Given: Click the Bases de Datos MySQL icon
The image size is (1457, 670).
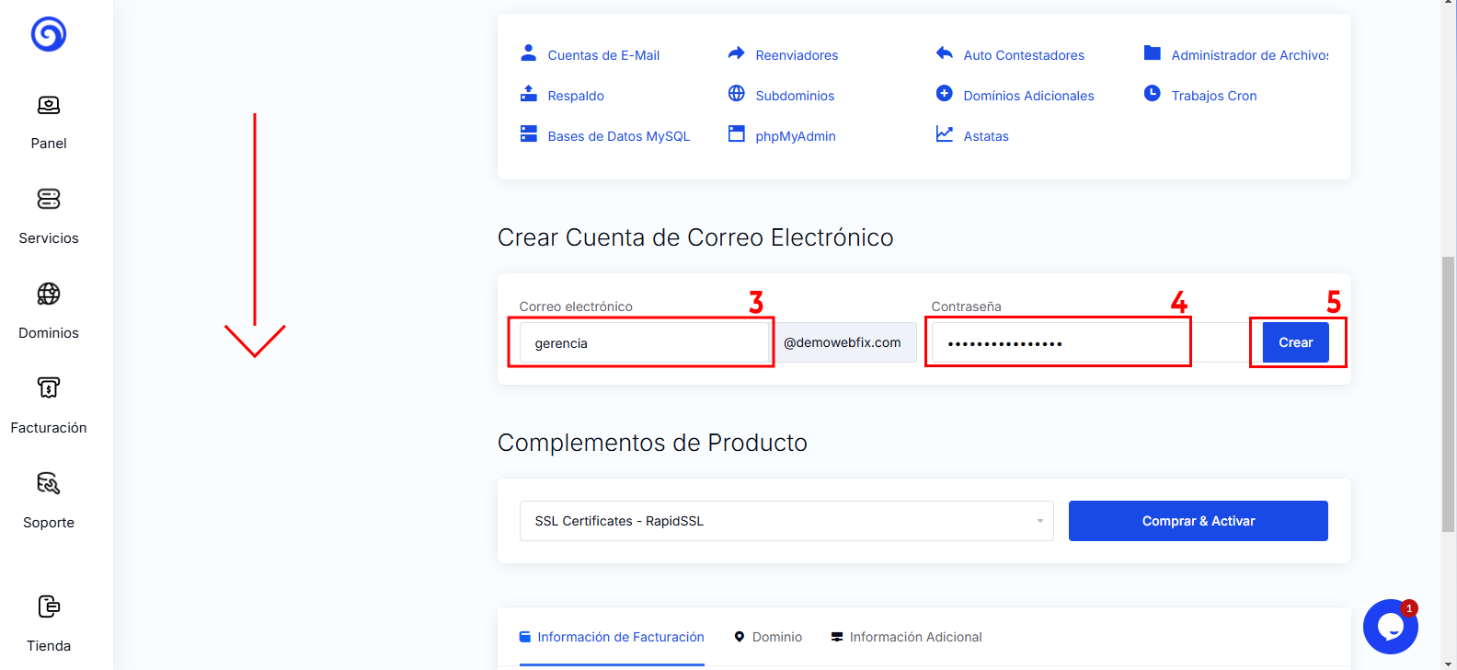Looking at the screenshot, I should (x=528, y=133).
